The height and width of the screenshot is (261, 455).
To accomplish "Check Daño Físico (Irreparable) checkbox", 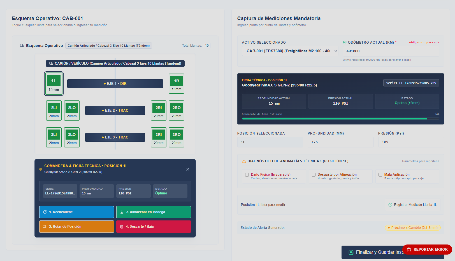I will point(247,175).
